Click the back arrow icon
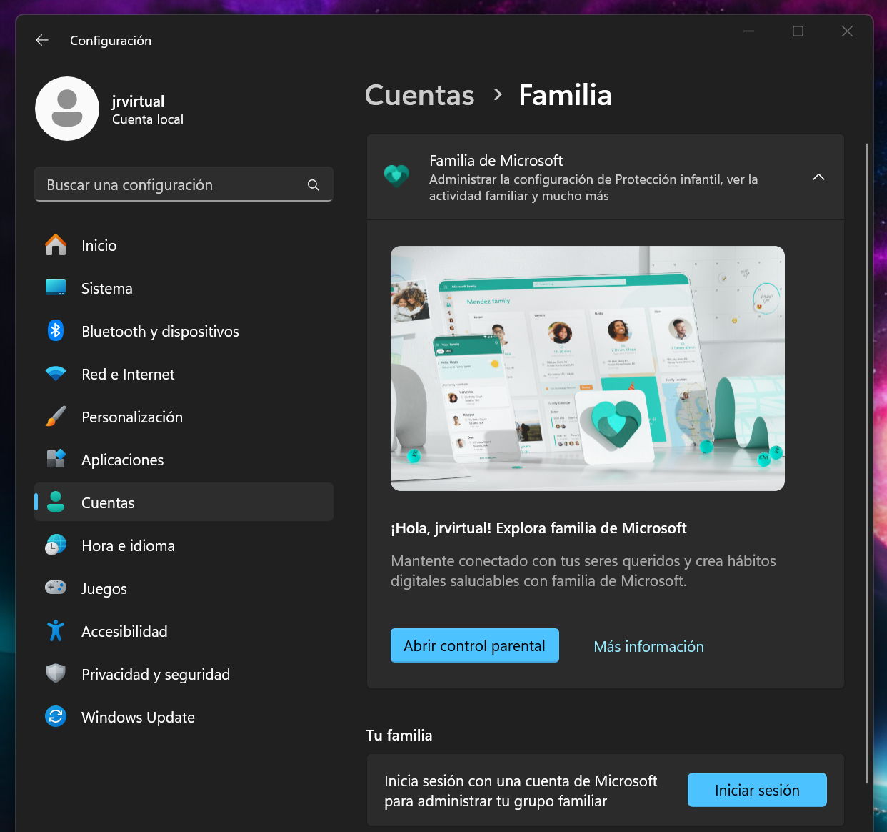The height and width of the screenshot is (832, 887). click(x=42, y=40)
